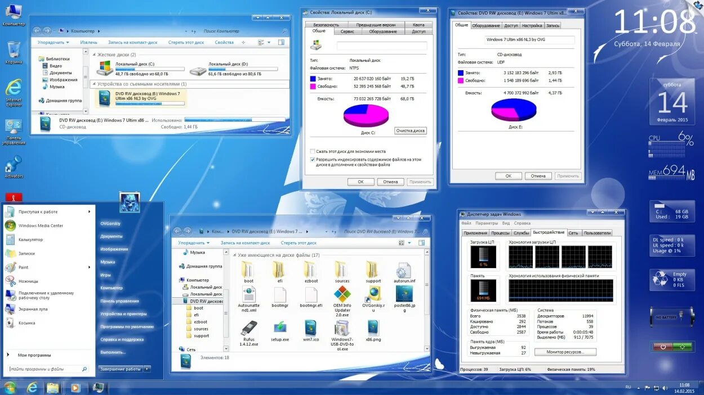Screen dimensions: 704x395
Task: Select the autorun.inf file
Action: click(x=404, y=272)
